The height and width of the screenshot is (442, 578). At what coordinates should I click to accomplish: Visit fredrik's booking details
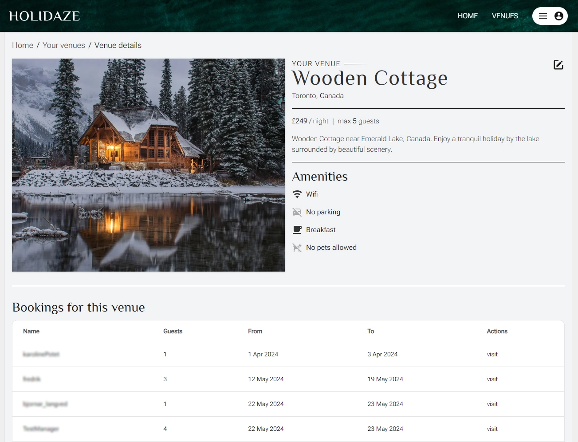[492, 379]
